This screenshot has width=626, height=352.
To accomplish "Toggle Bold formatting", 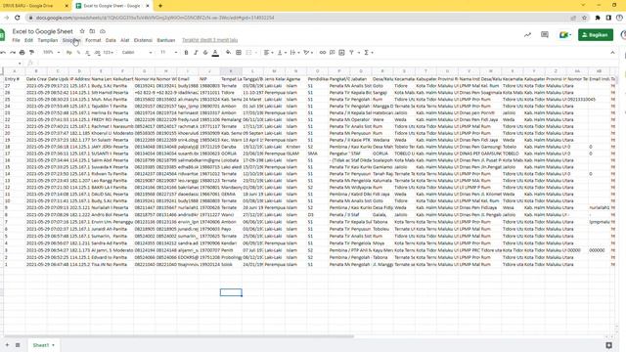I will (186, 52).
